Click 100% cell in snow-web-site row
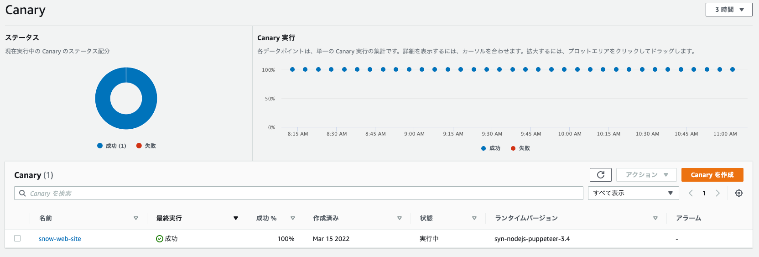This screenshot has height=257, width=759. pos(286,239)
